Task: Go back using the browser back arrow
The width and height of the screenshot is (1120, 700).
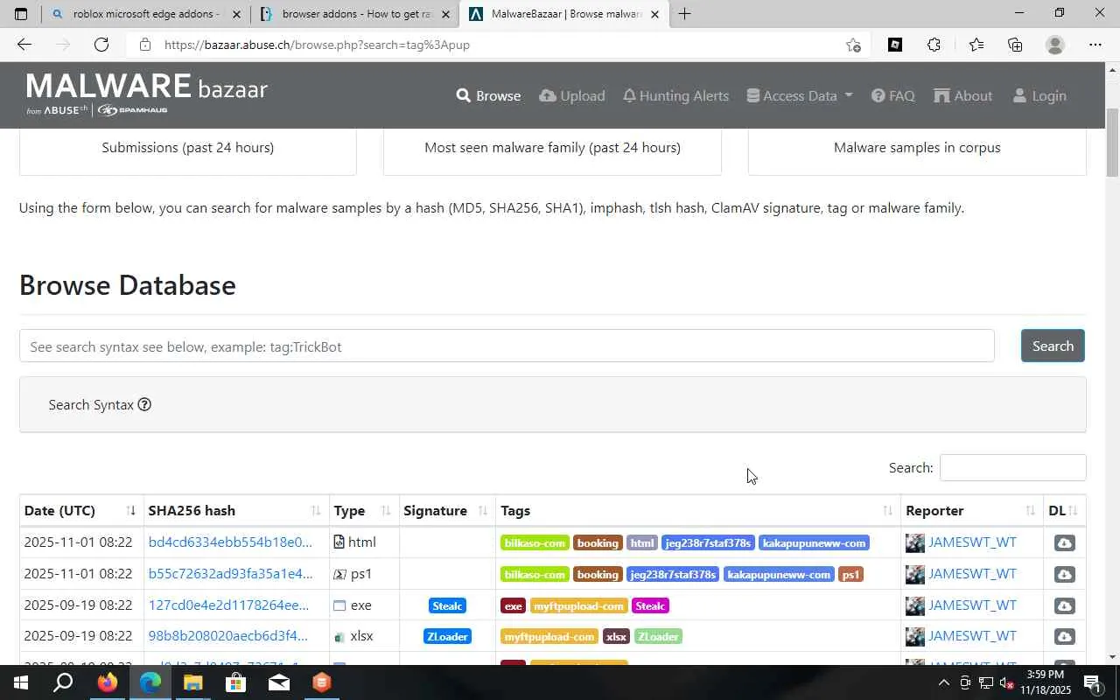Action: coord(24,45)
